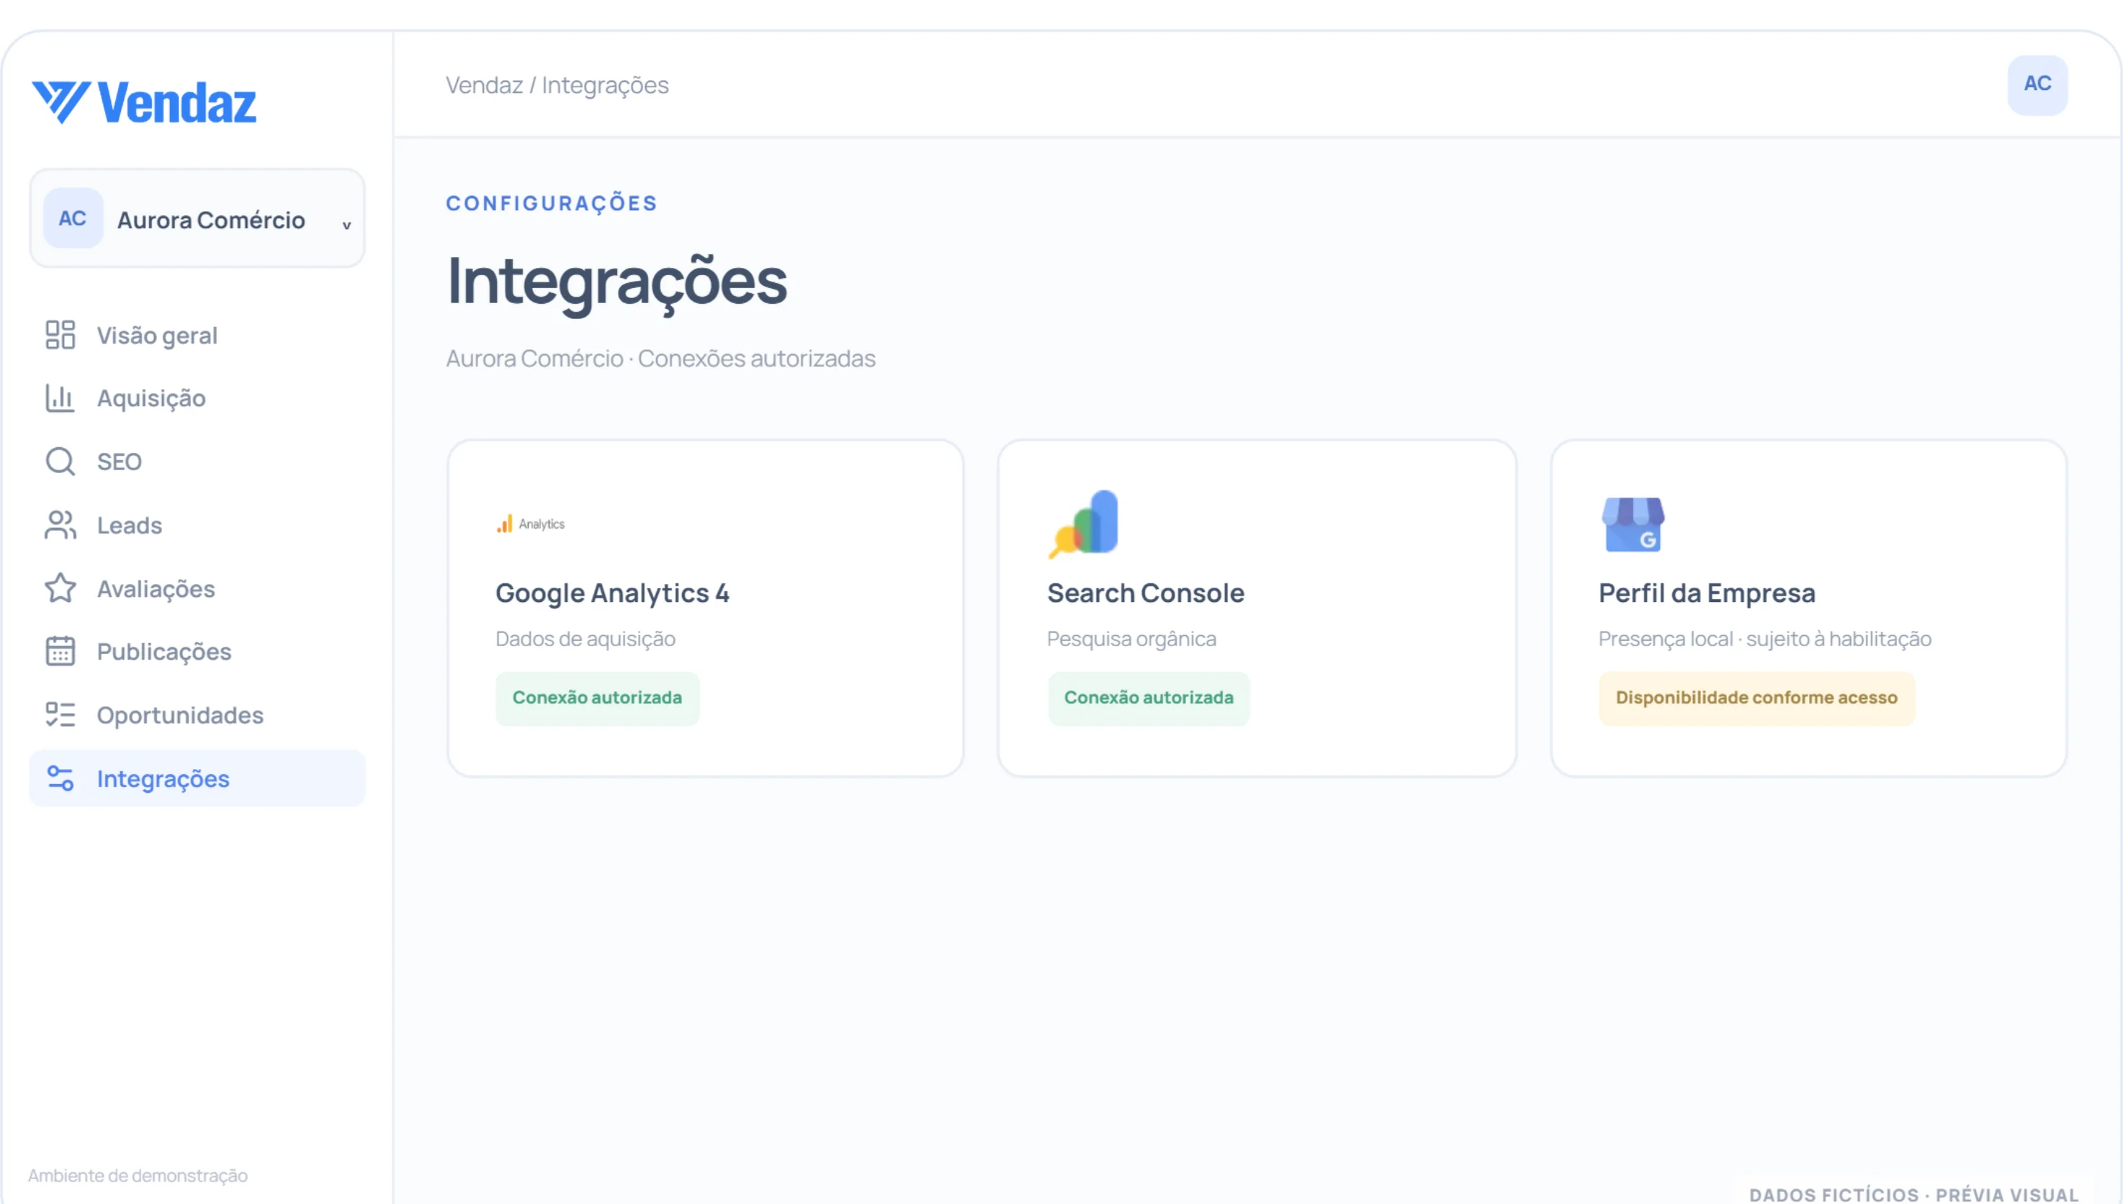Click the Integrações sliders icon
2123x1204 pixels.
(60, 778)
